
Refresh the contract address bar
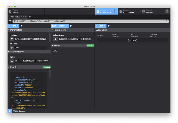pos(10,21)
